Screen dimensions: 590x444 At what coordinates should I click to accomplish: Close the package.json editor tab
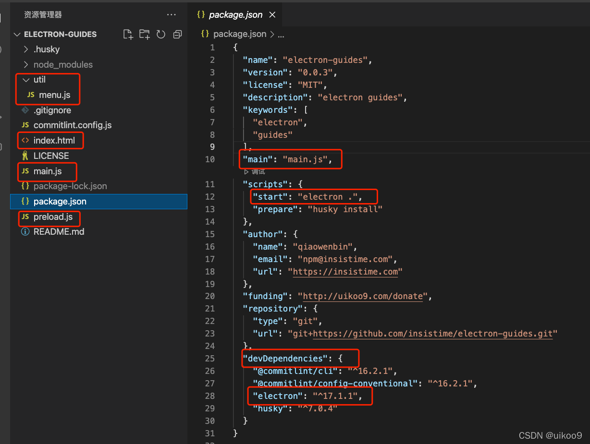tap(272, 14)
